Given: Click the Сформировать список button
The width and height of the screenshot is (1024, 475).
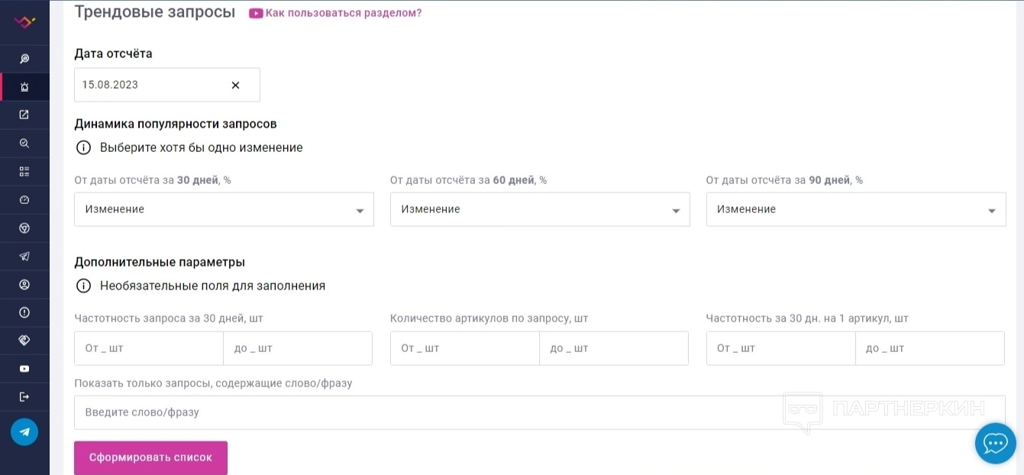Looking at the screenshot, I should (150, 457).
